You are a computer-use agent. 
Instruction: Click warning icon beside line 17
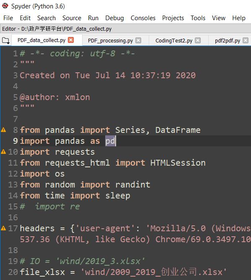[x=3, y=228]
